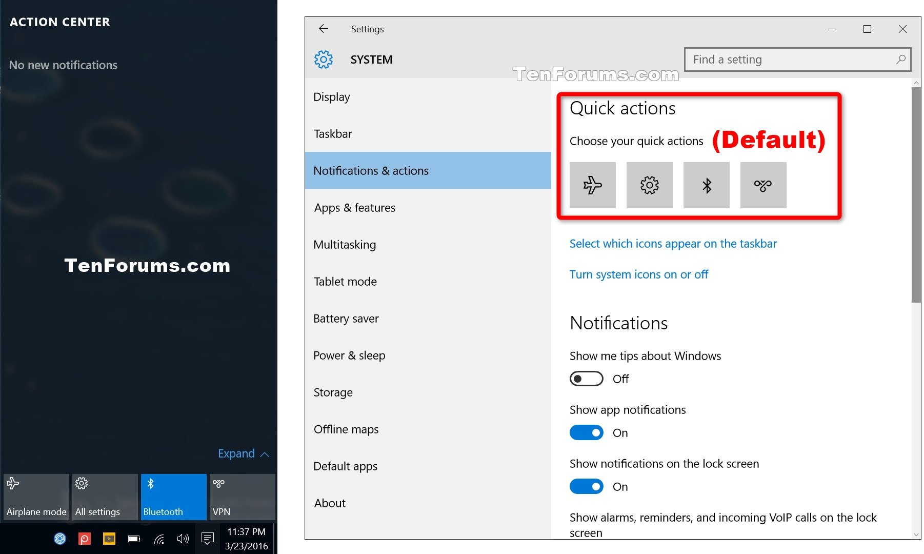Select the All settings gear quick action slot
The image size is (924, 554).
649,185
